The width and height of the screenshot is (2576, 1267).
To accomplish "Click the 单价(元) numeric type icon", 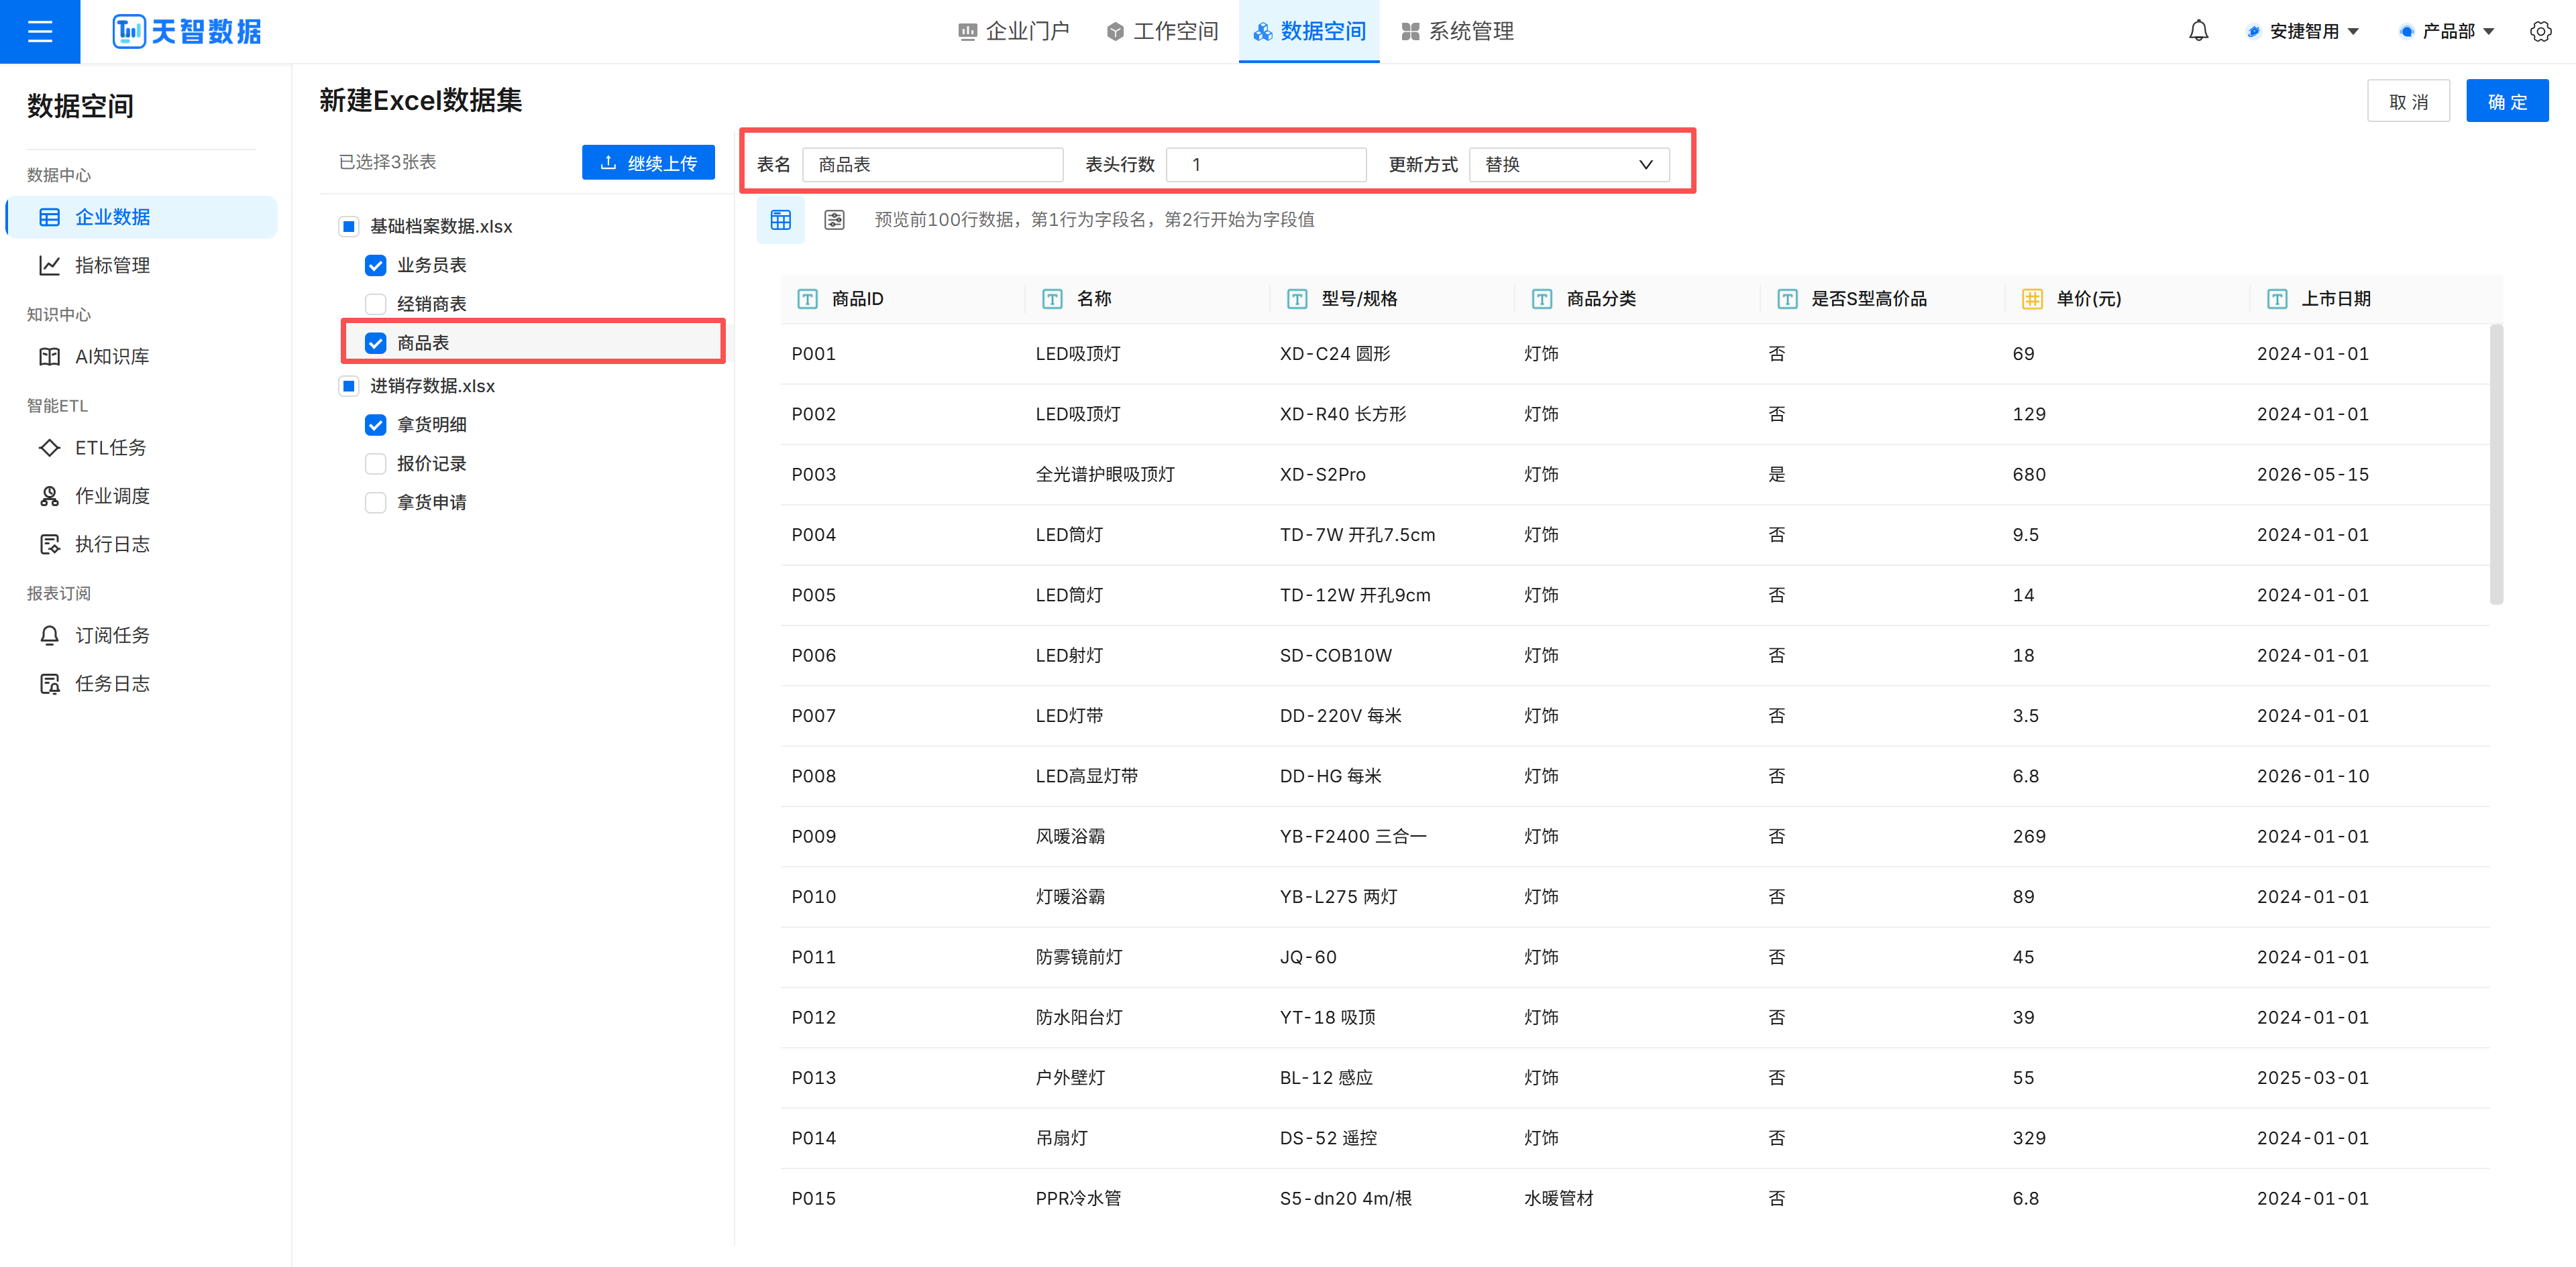I will (x=2032, y=299).
